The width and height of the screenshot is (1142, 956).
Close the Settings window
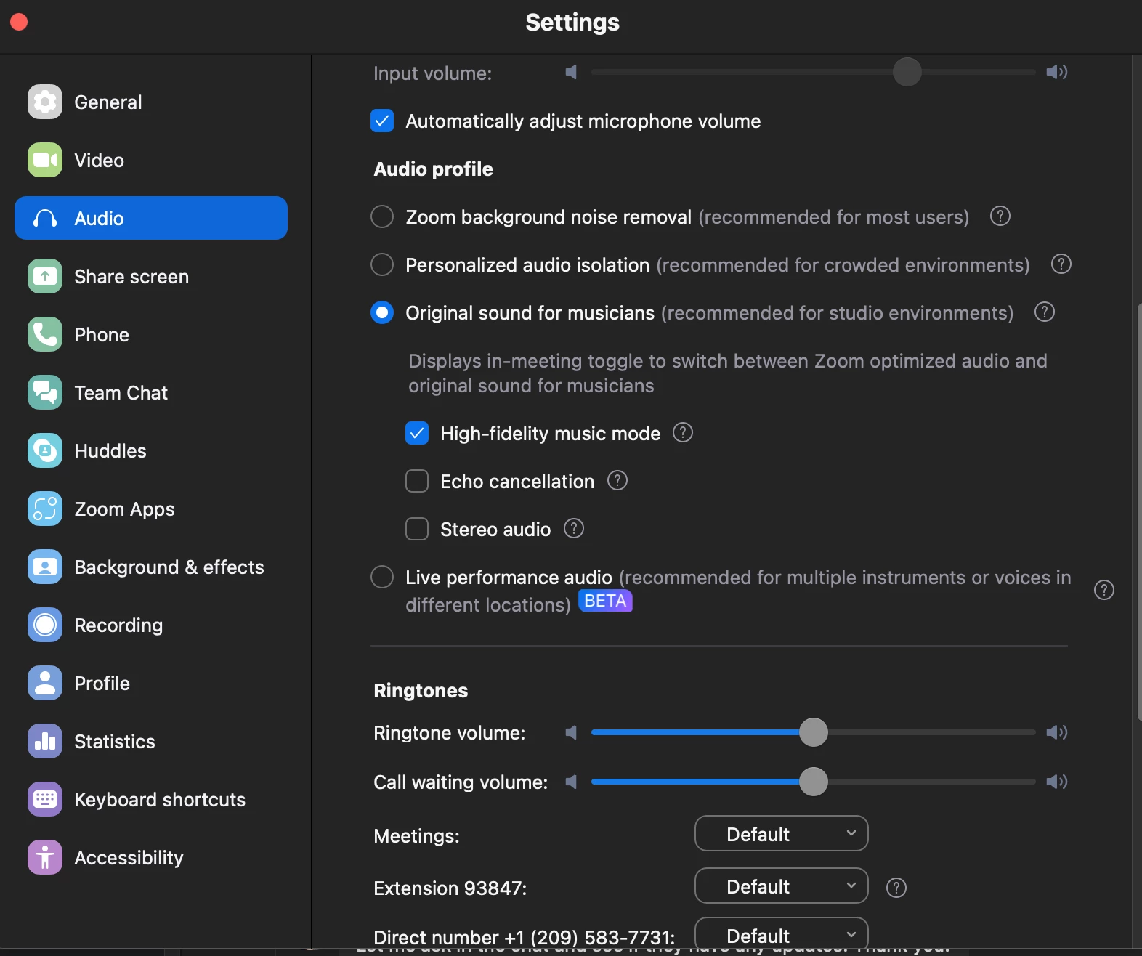[19, 22]
